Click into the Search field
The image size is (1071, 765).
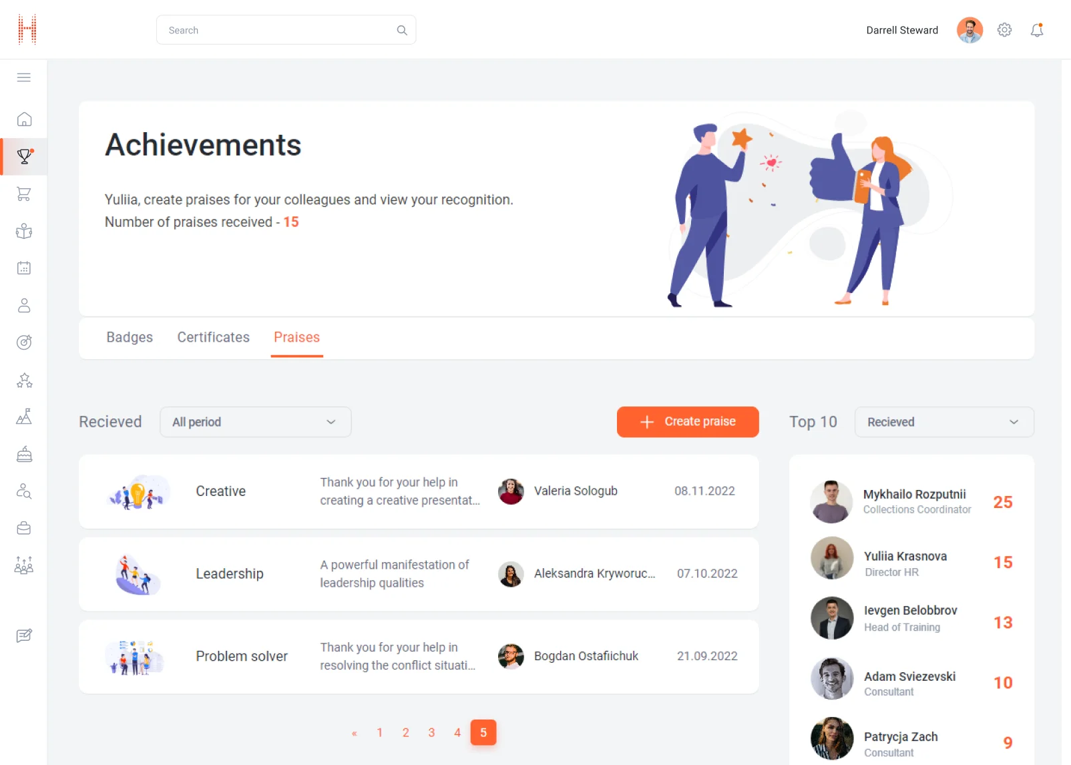click(x=280, y=30)
